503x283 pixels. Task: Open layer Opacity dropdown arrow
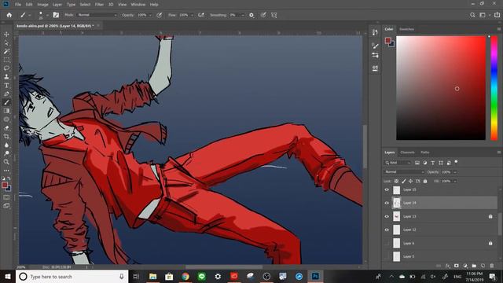tap(455, 172)
